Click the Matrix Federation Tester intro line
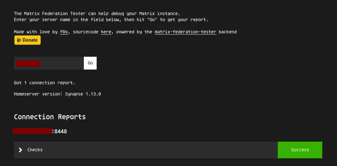This screenshot has width=337, height=166. (97, 13)
